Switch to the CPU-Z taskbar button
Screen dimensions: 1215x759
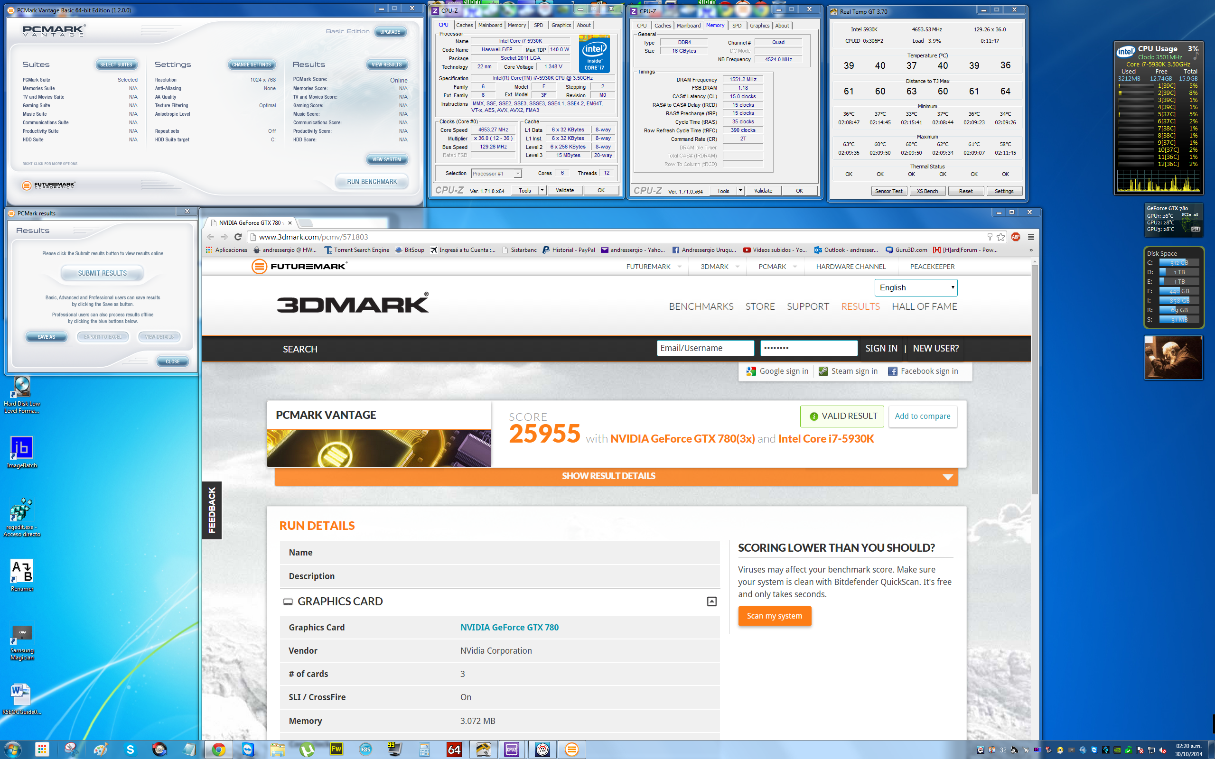click(x=512, y=750)
